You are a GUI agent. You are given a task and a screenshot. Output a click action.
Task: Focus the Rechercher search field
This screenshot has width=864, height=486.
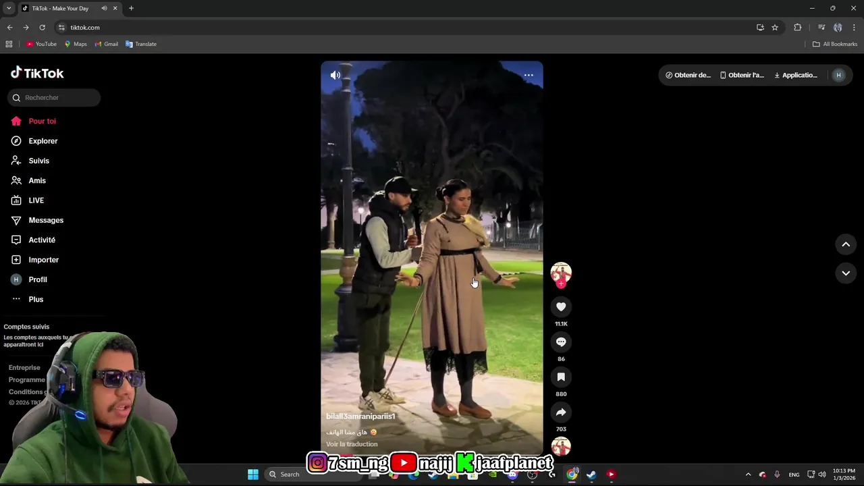click(54, 98)
